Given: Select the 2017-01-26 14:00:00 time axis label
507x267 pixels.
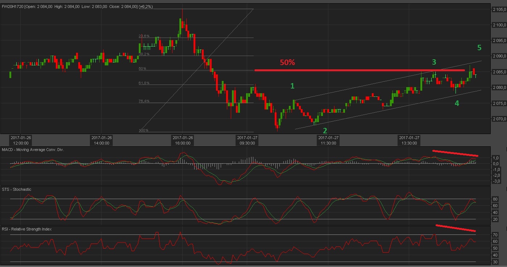Looking at the screenshot, I should tap(101, 140).
